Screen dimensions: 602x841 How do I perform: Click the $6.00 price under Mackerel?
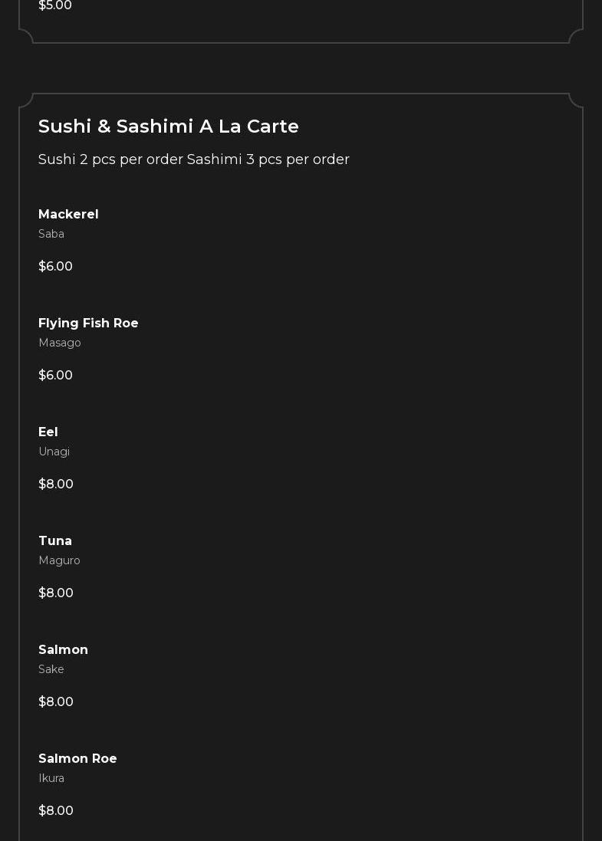tap(55, 267)
